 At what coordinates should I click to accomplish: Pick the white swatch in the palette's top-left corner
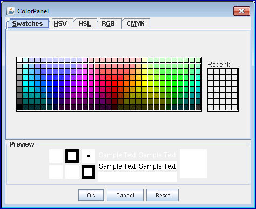pyautogui.click(x=19, y=60)
